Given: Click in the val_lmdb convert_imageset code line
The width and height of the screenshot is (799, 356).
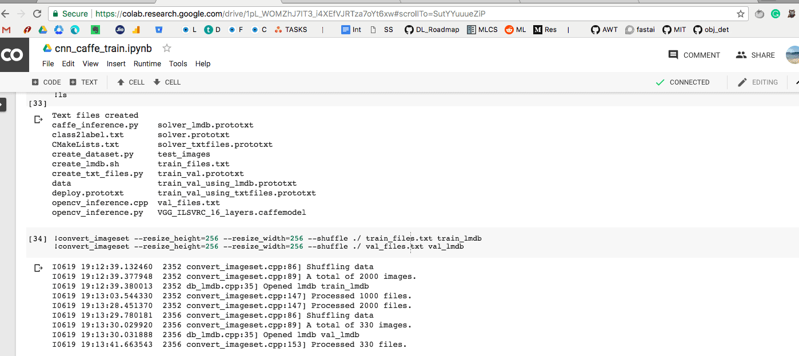Looking at the screenshot, I should click(x=259, y=246).
